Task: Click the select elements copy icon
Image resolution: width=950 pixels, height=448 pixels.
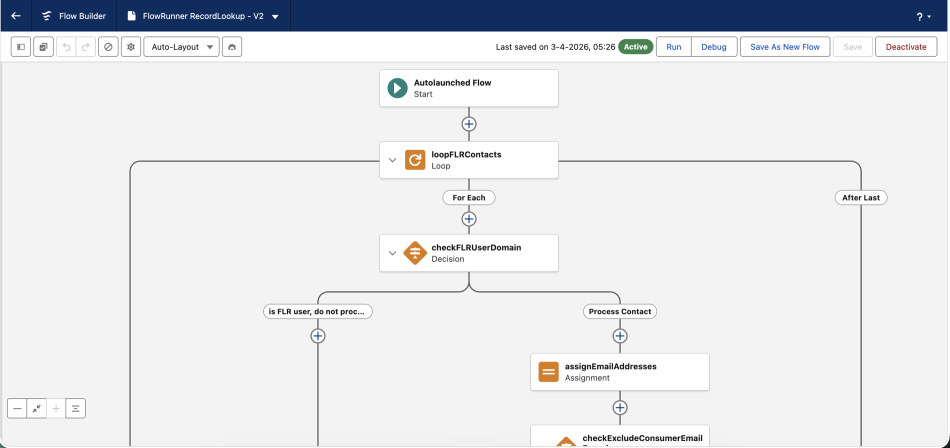Action: 43,47
